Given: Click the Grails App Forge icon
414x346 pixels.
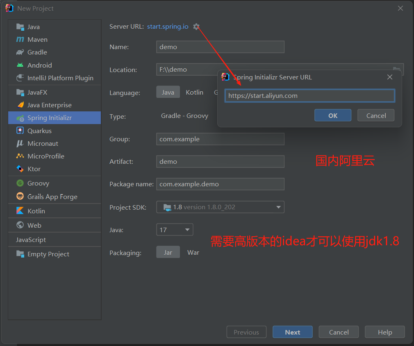Looking at the screenshot, I should coord(20,196).
